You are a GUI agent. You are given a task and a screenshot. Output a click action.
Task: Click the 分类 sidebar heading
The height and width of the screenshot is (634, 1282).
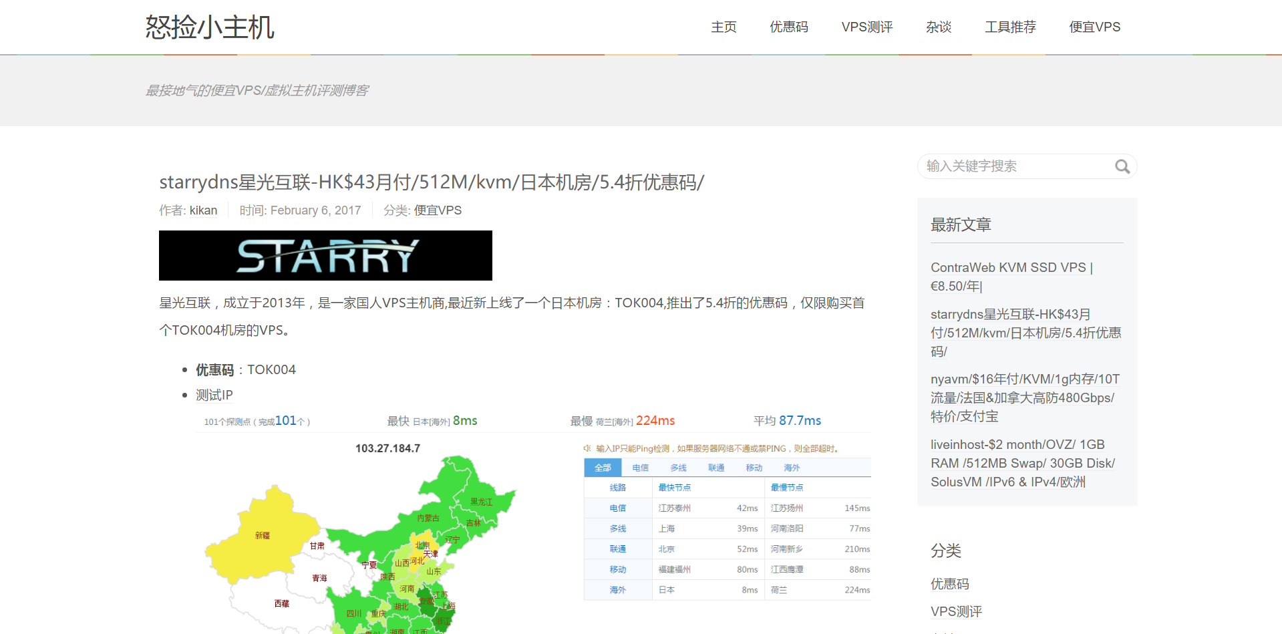coord(946,550)
